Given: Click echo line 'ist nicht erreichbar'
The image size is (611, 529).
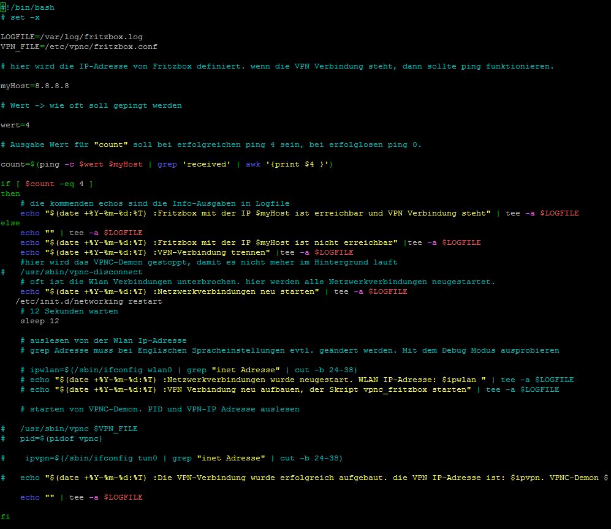Looking at the screenshot, I should click(251, 242).
